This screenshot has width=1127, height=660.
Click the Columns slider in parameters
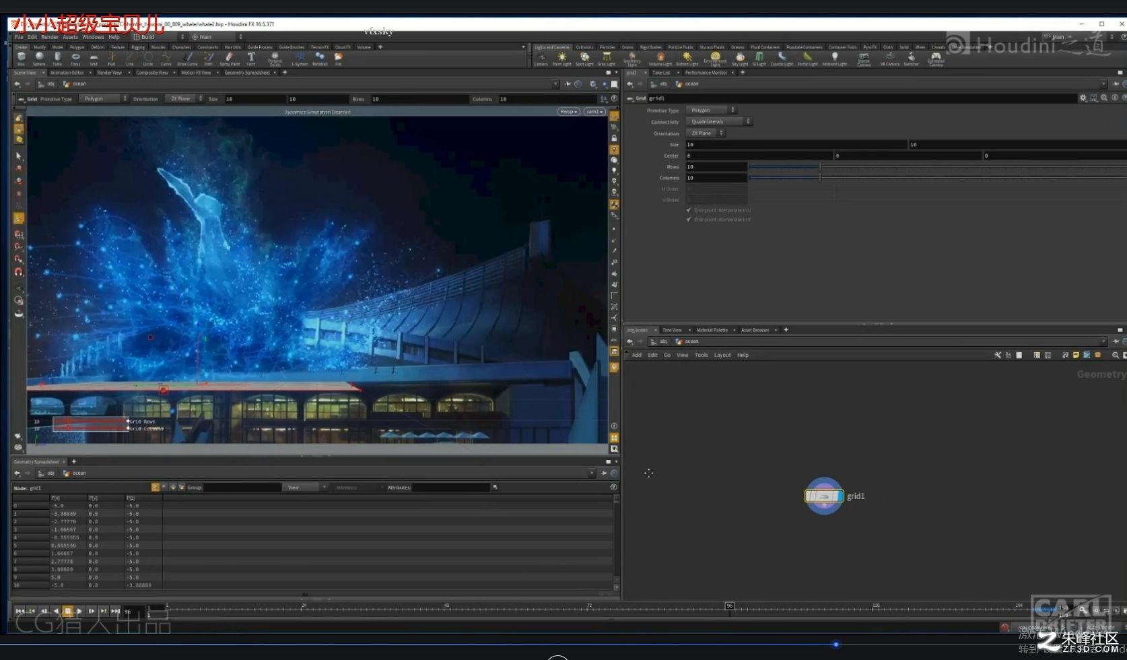[938, 178]
